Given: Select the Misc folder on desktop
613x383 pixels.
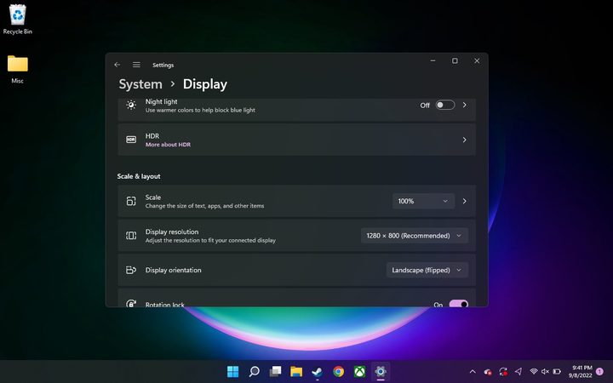Looking at the screenshot, I should pyautogui.click(x=18, y=70).
